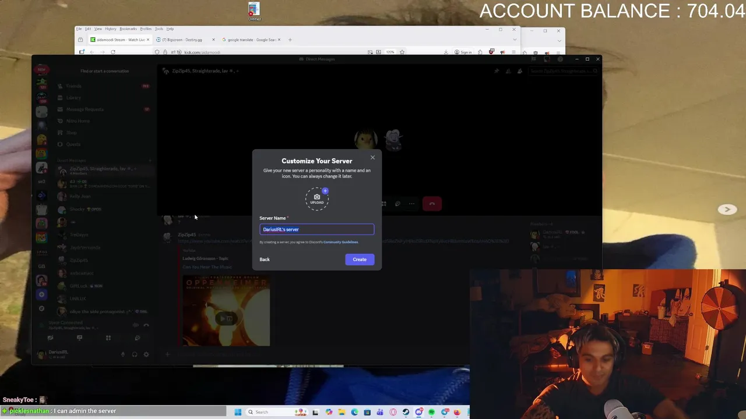The height and width of the screenshot is (419, 746).
Task: Open the browser hamburger menu
Action: coord(513,52)
